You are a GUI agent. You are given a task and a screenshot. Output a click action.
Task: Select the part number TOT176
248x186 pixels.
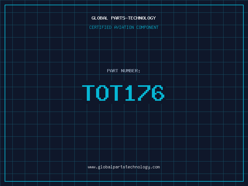[123, 93]
